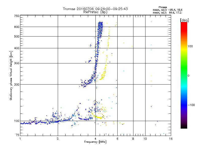Click the subtitle 'RwPretec (8p)'
This screenshot has width=201, height=151.
tap(95, 12)
